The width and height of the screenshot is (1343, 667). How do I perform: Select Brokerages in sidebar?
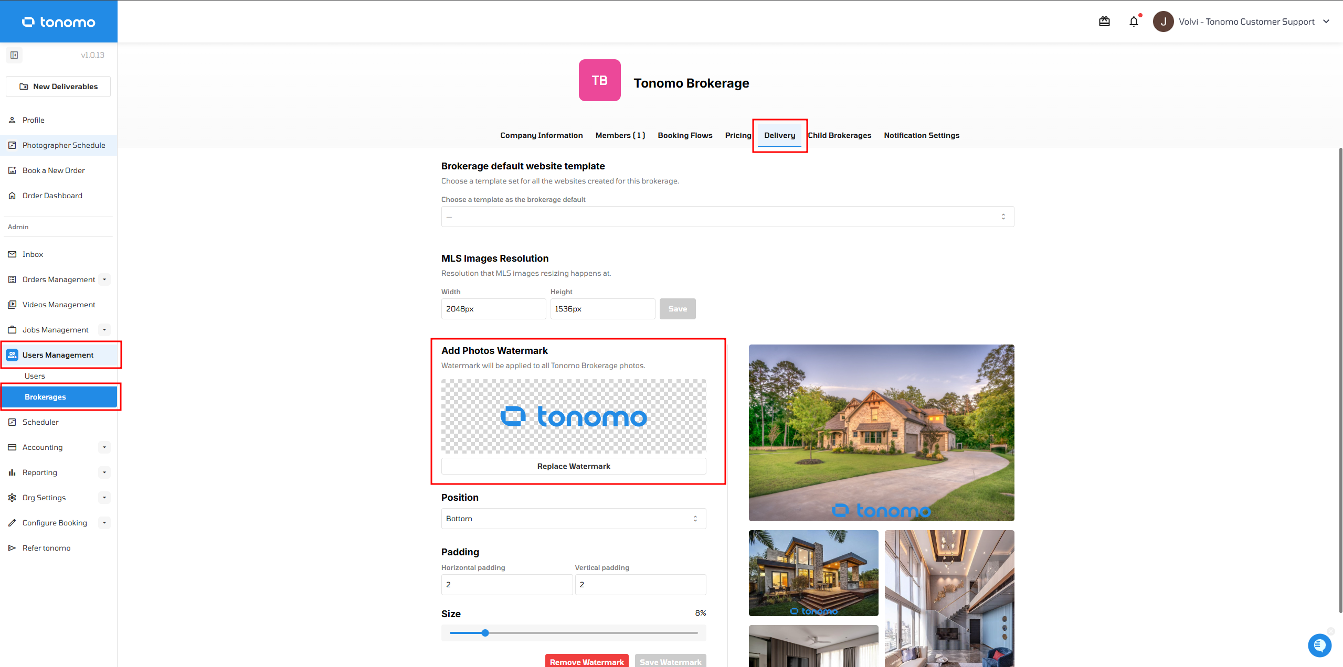[x=58, y=397]
